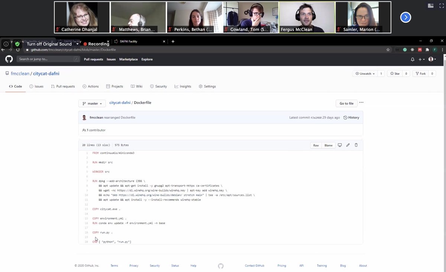Image resolution: width=446 pixels, height=272 pixels.
Task: Click the Grammarly extension icon
Action: [x=405, y=50]
